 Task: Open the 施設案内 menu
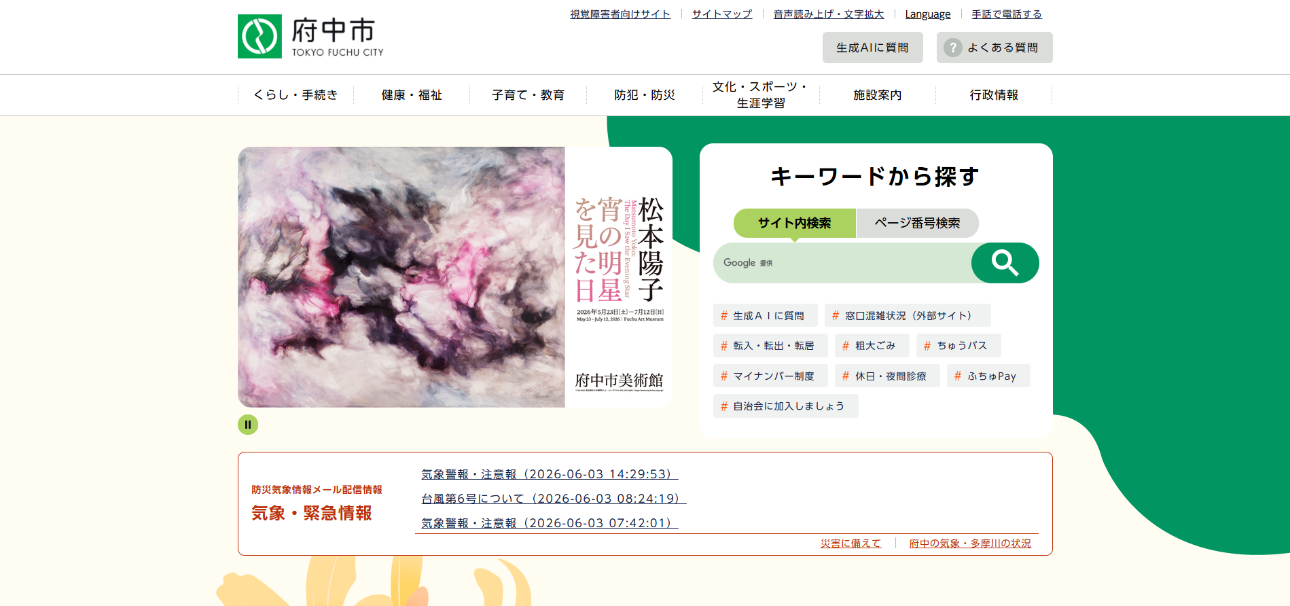[877, 95]
